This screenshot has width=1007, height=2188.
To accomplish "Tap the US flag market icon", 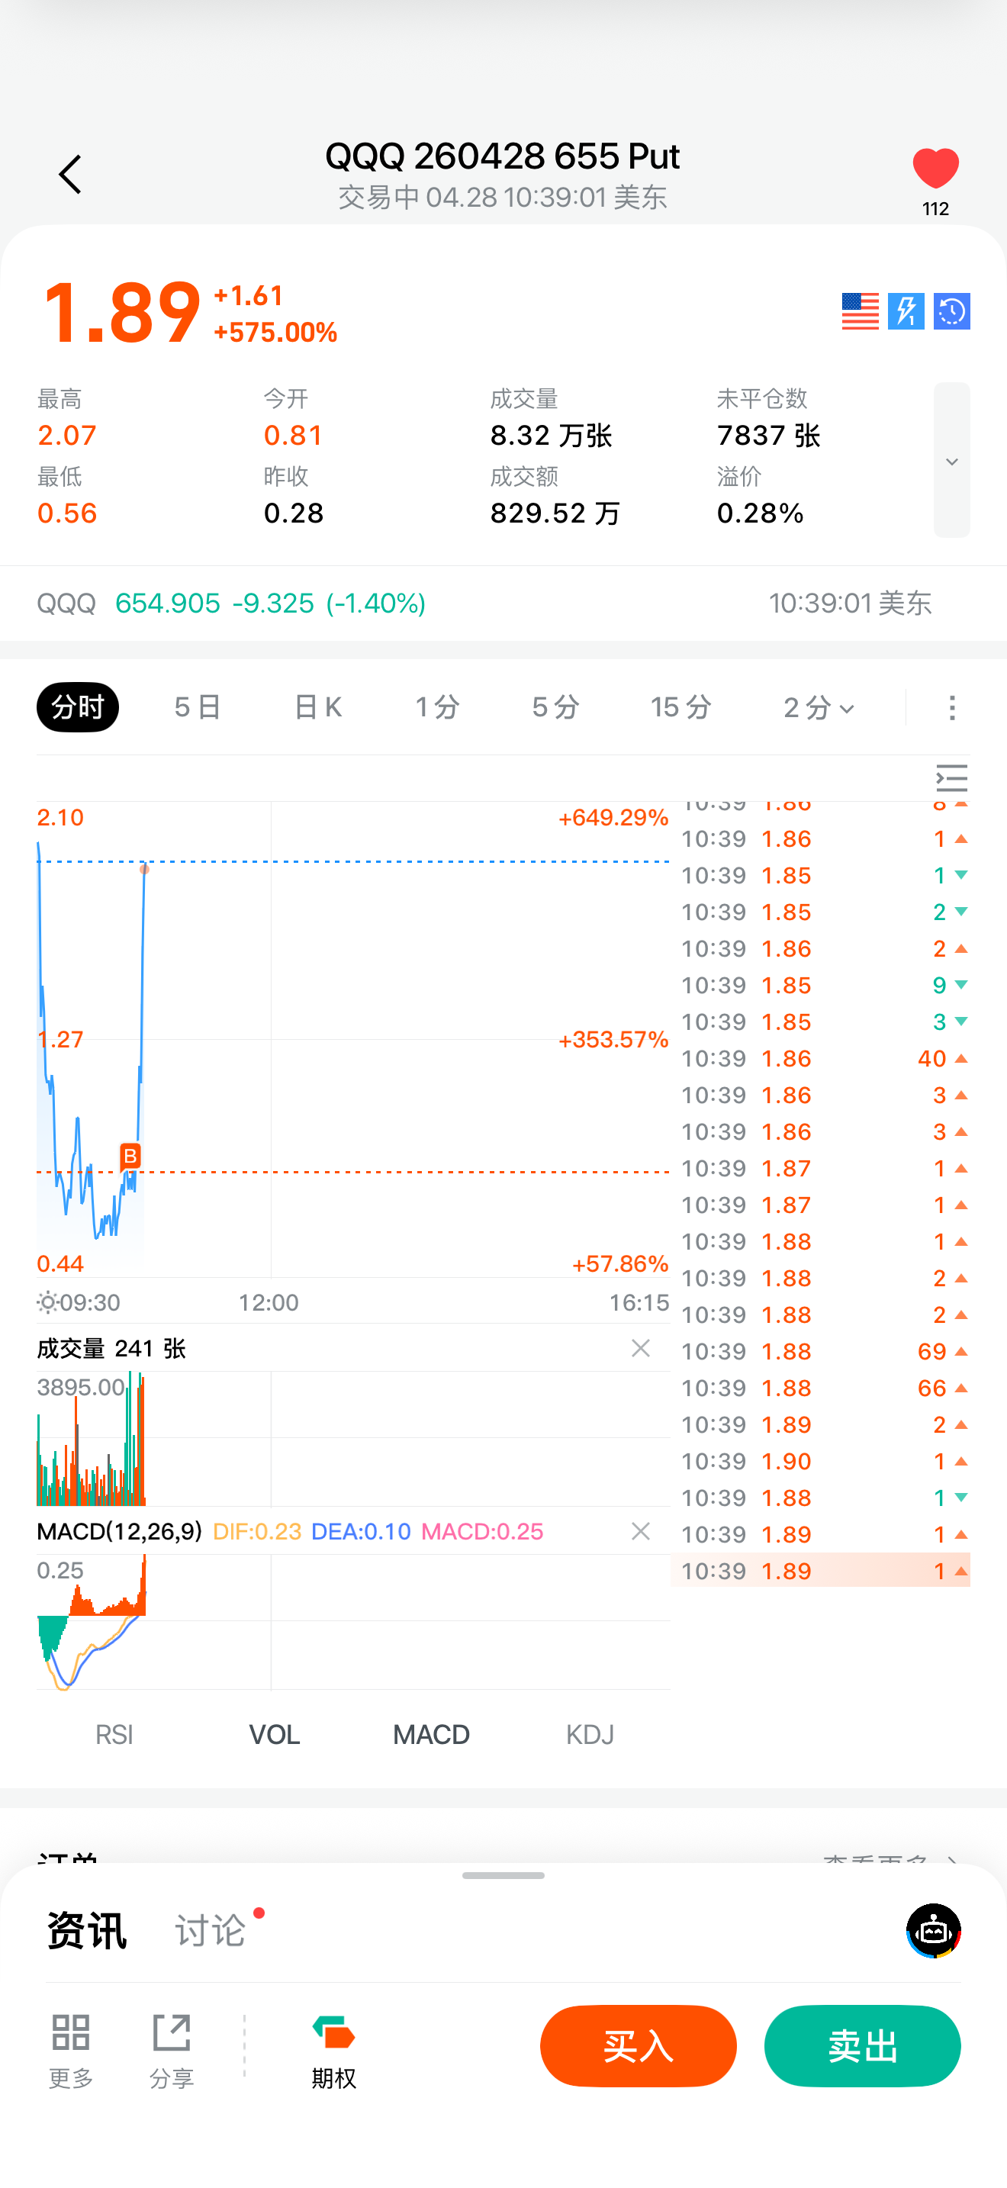I will click(859, 311).
